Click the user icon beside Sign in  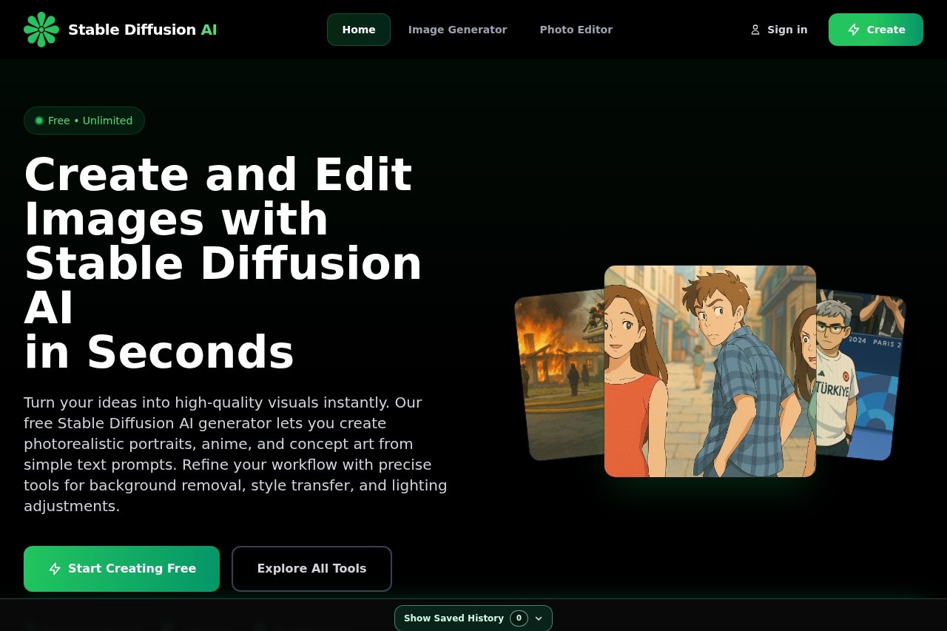(755, 30)
